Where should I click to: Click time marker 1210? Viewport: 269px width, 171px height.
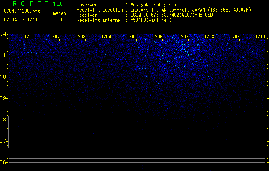[x=260, y=37]
